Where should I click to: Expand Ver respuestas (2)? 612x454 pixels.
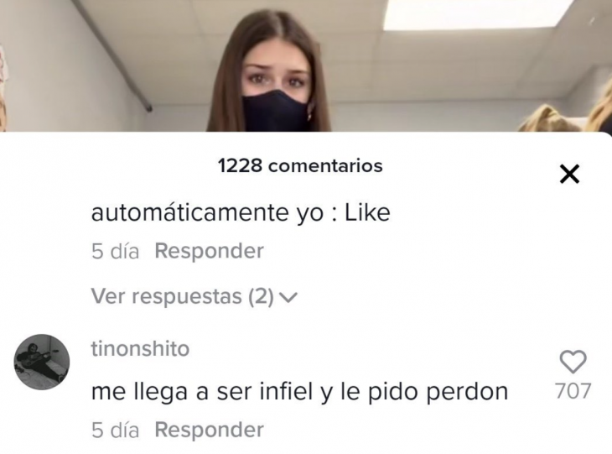coord(194,296)
